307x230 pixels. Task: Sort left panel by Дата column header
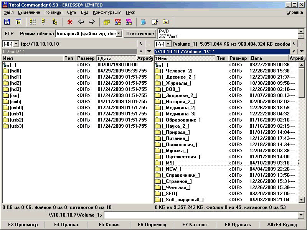click(x=116, y=58)
